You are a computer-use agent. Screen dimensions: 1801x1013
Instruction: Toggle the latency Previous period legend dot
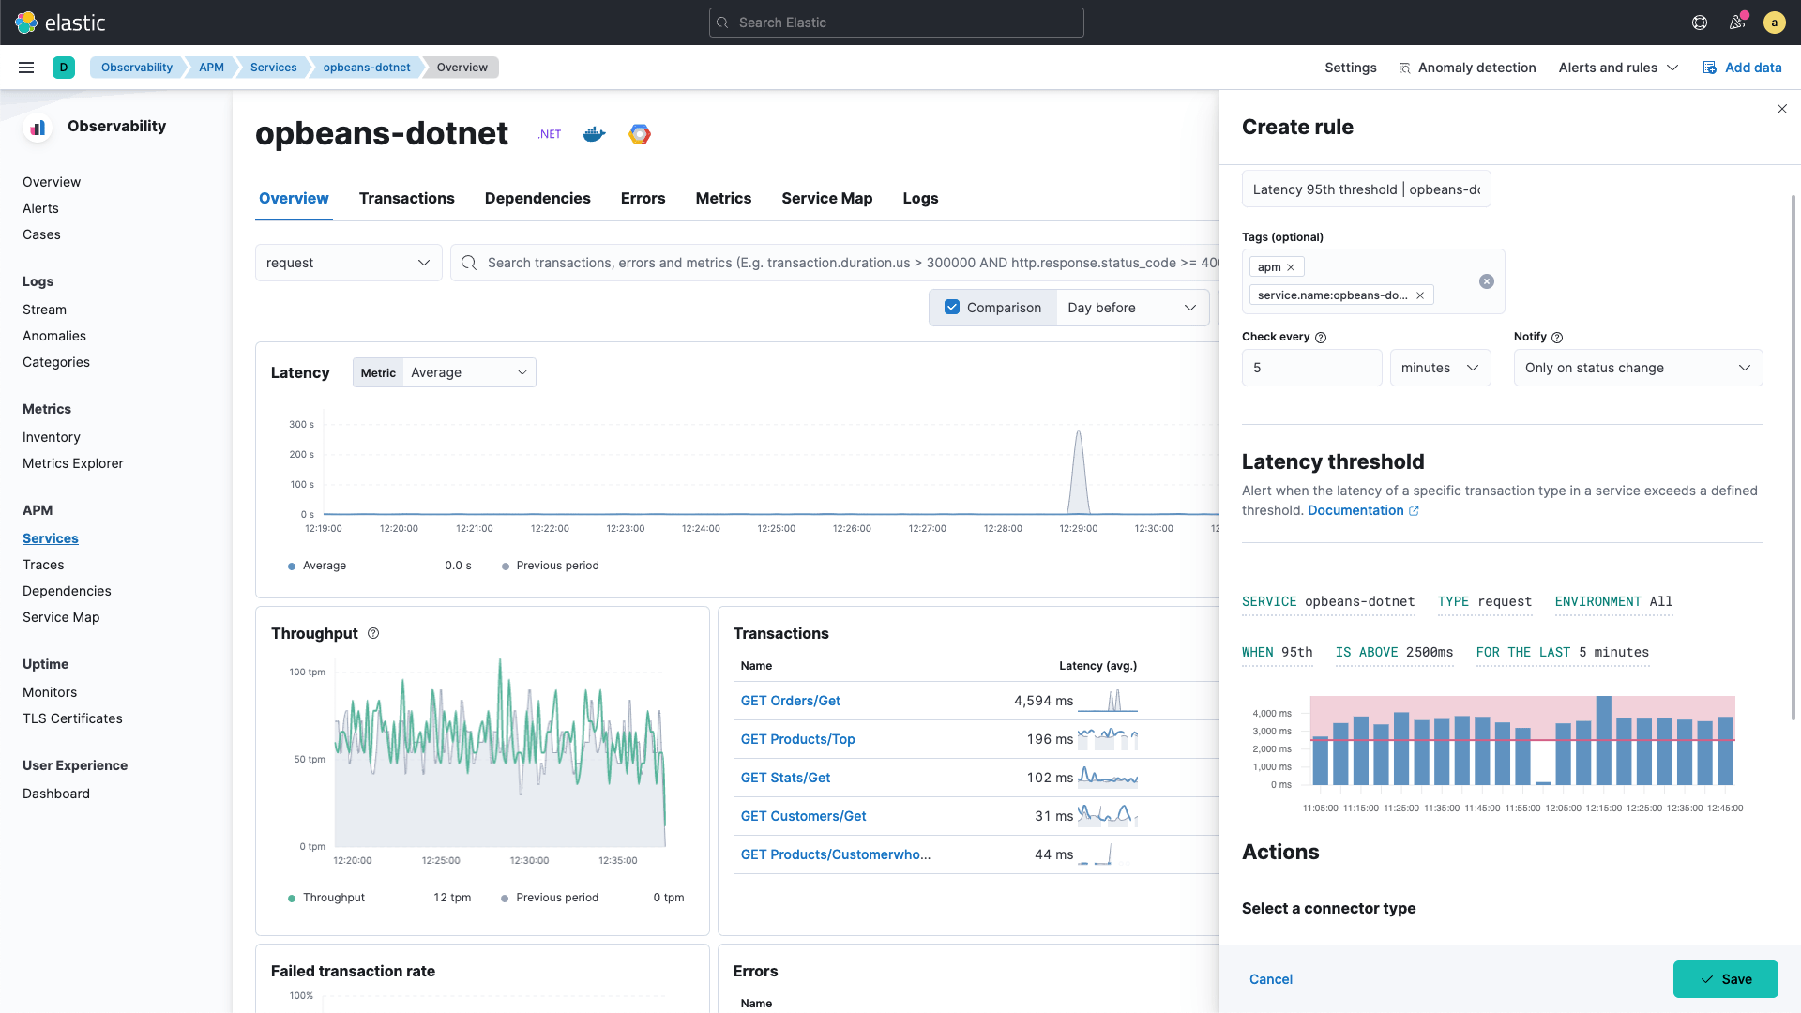point(506,567)
